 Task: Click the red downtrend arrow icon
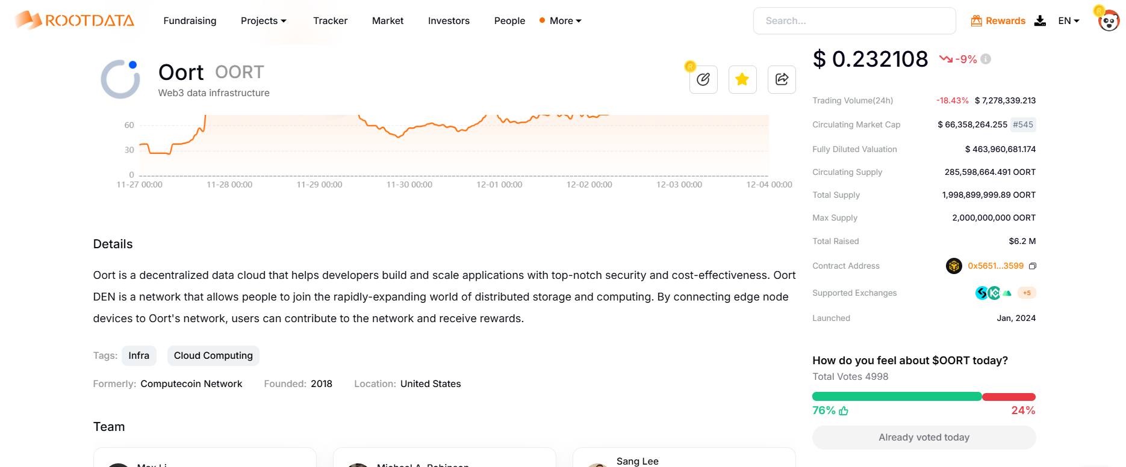(x=946, y=59)
